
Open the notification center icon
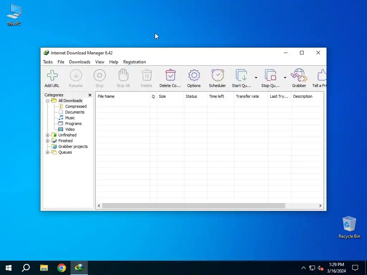(x=355, y=268)
